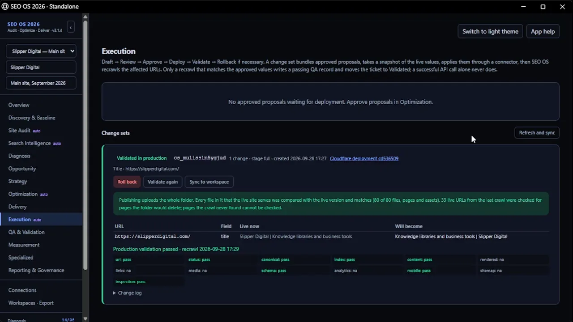Click the 14/38 progress counter
This screenshot has height=322, width=573.
[x=68, y=320]
